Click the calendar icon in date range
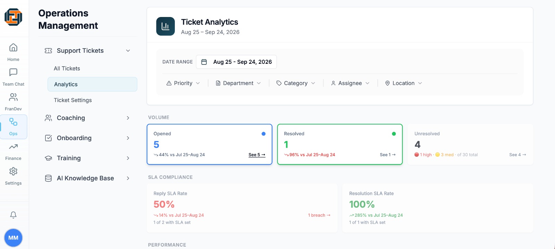 click(x=204, y=62)
